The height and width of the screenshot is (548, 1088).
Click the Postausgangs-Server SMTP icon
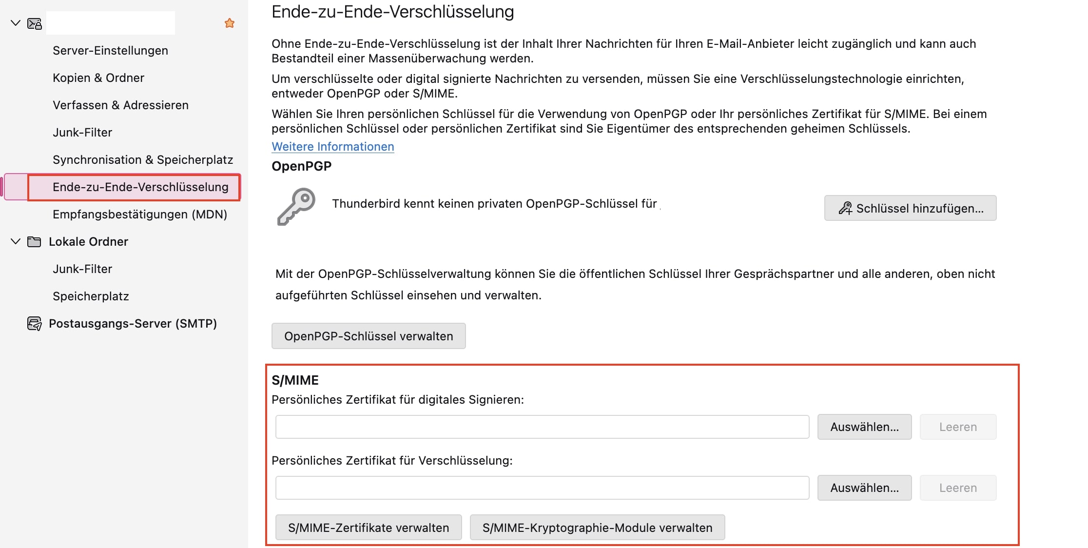tap(35, 323)
